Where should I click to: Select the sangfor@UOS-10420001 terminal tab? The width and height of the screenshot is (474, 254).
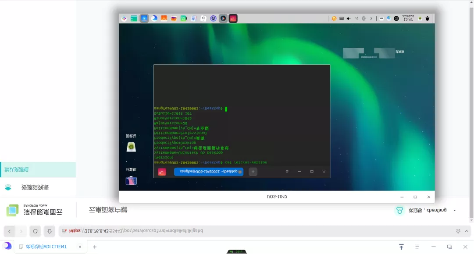(209, 172)
